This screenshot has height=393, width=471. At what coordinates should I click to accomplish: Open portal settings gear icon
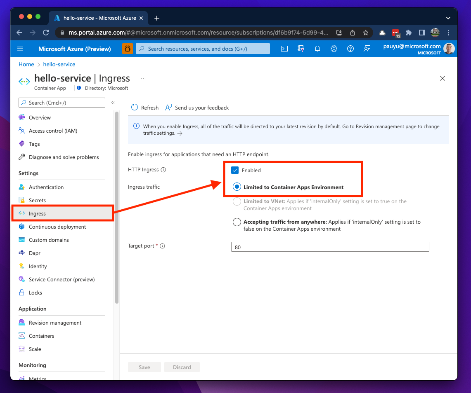[334, 49]
